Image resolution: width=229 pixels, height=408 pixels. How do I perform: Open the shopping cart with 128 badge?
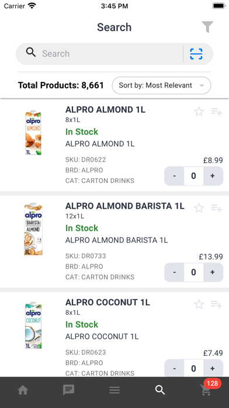coord(207,390)
